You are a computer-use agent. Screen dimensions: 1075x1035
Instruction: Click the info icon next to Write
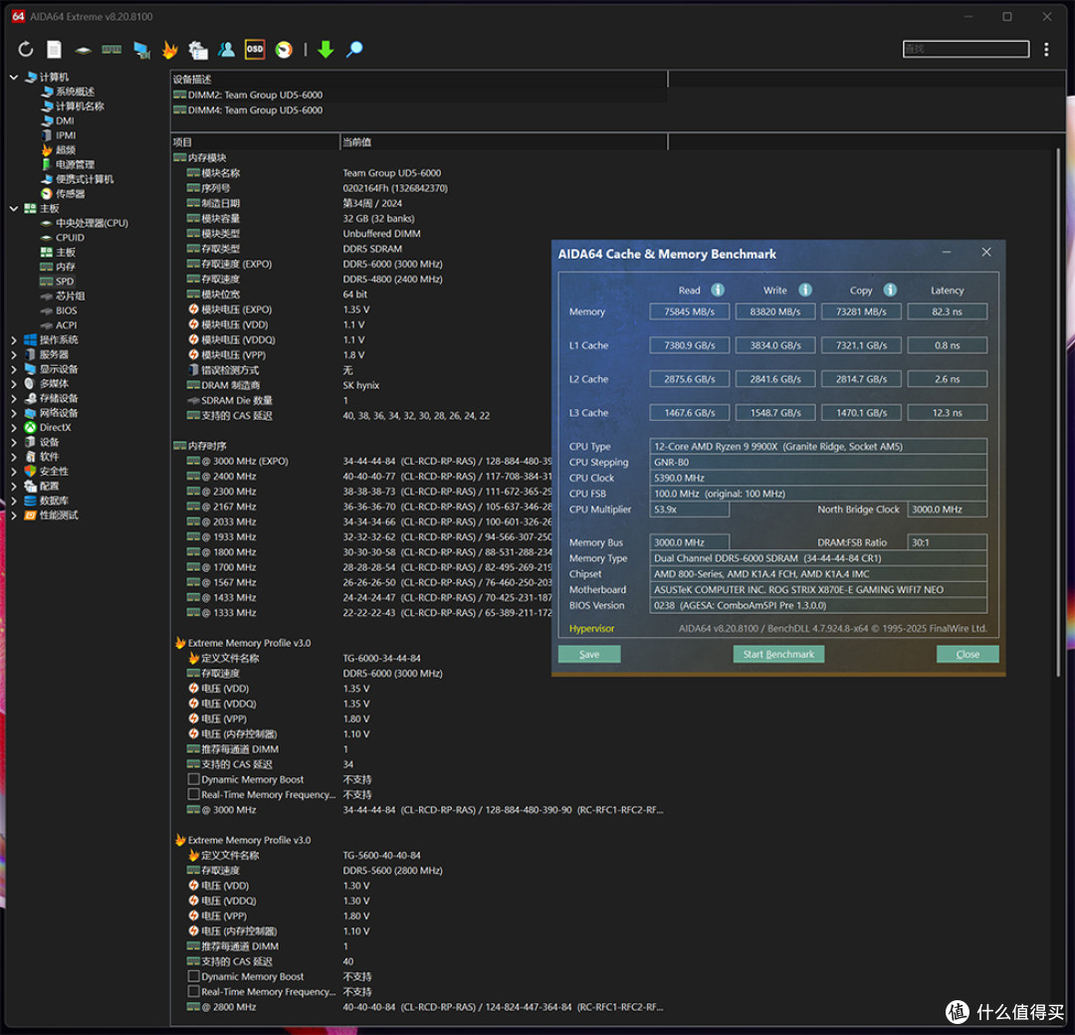point(805,290)
